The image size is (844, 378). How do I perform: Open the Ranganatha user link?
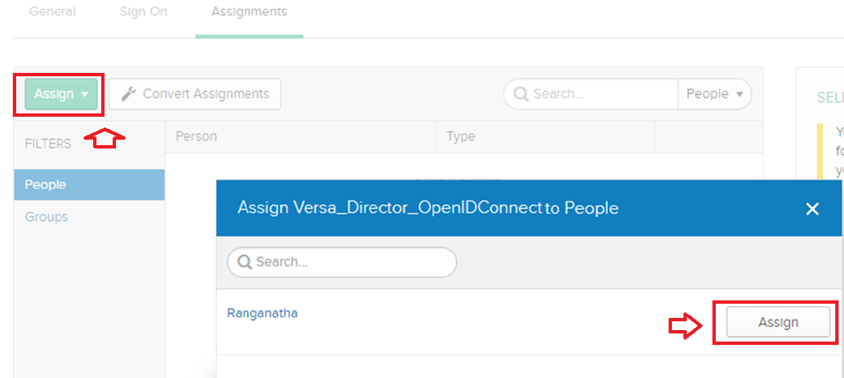[262, 313]
